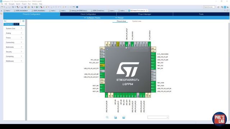The image size is (230, 129).
Task: Click the pin labeled ADC1_IN0
Action: pos(102,86)
